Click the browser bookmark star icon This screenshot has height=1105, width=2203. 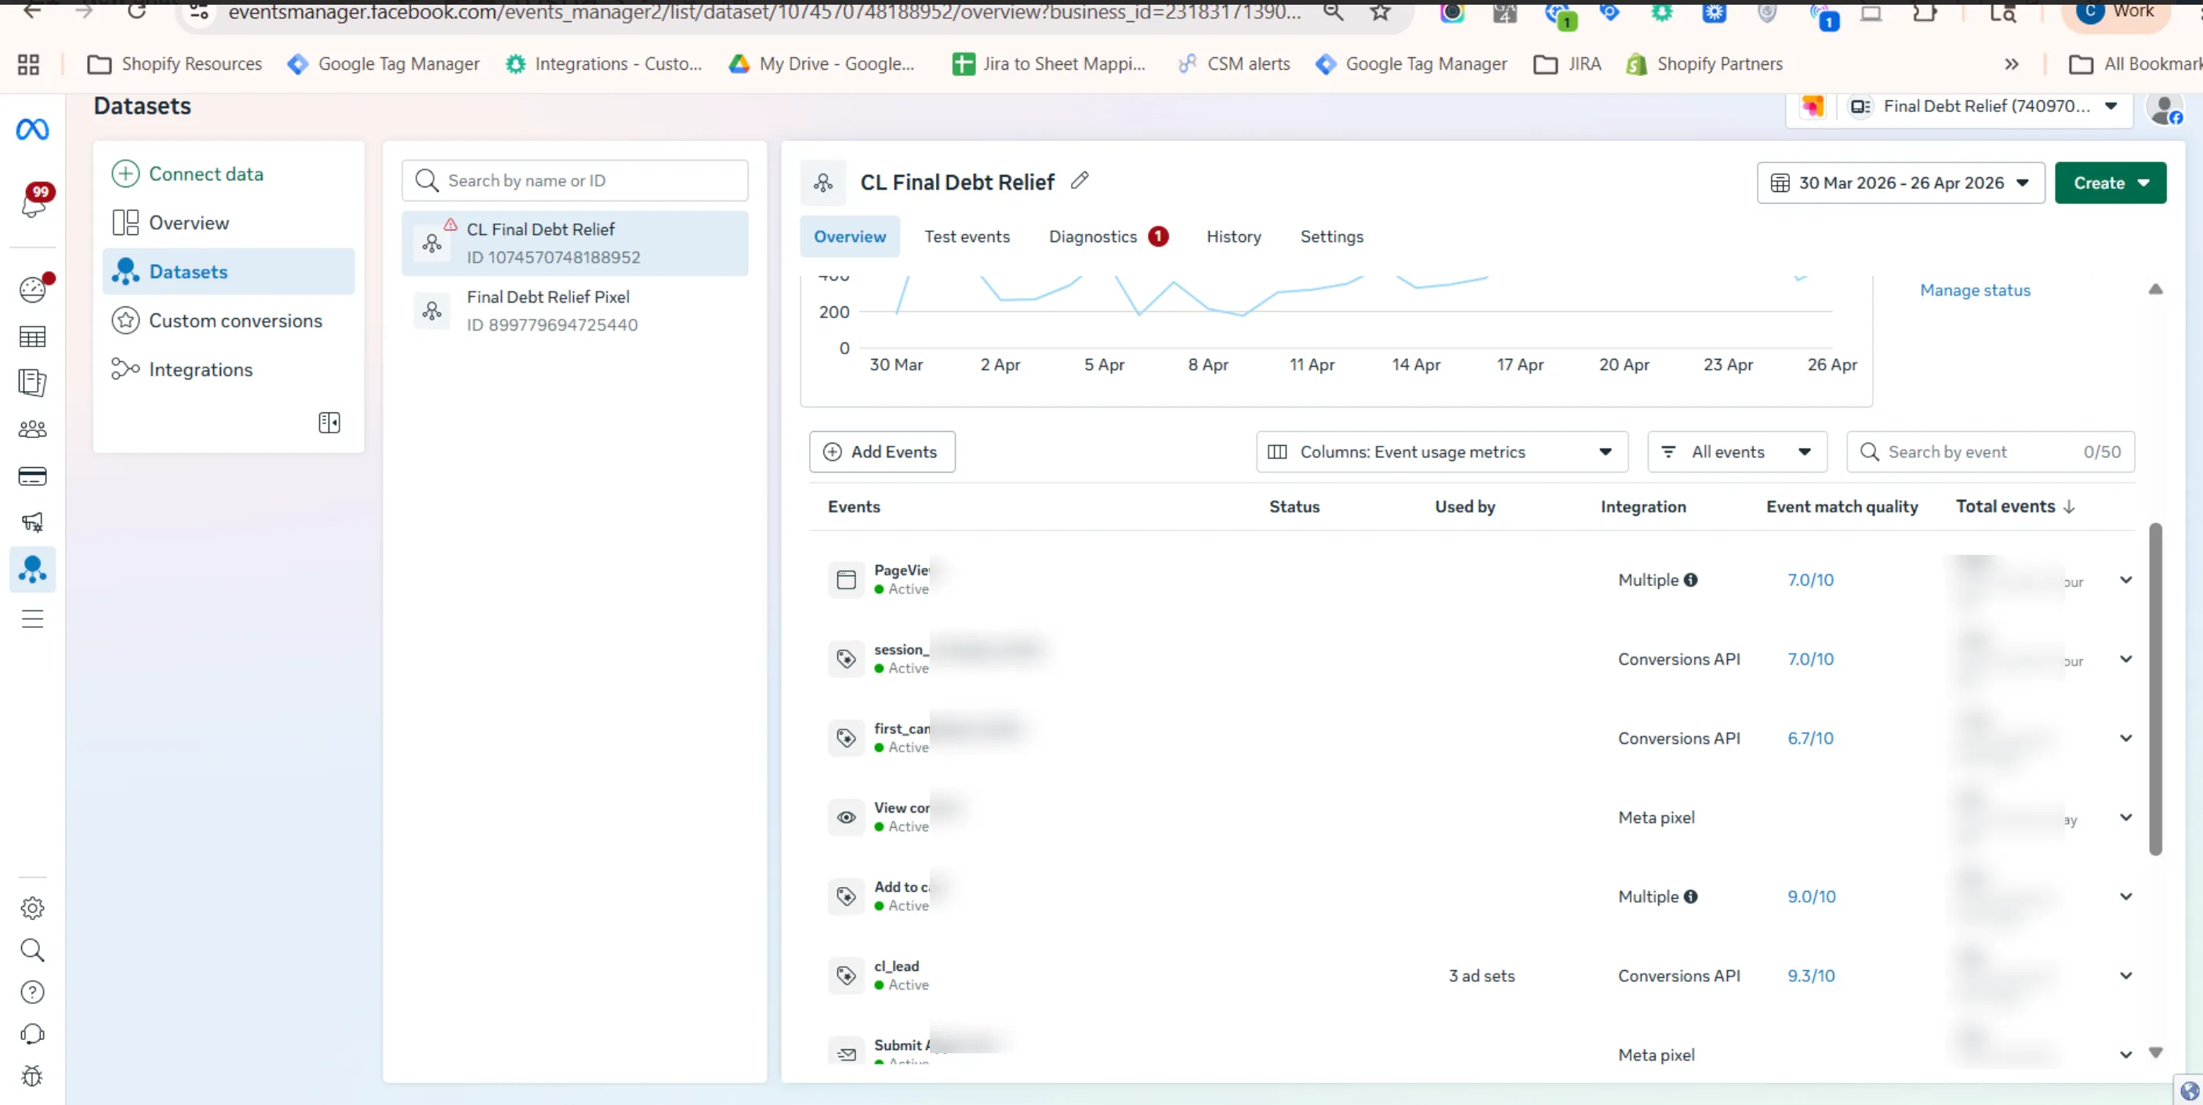tap(1381, 11)
